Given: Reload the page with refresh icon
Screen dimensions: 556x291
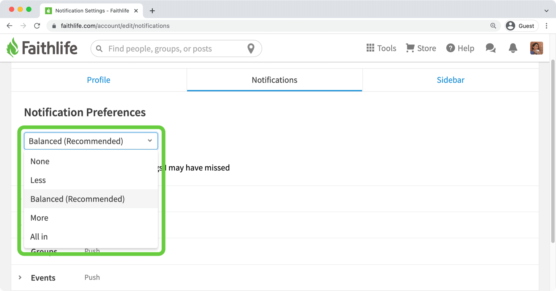Looking at the screenshot, I should (x=37, y=26).
